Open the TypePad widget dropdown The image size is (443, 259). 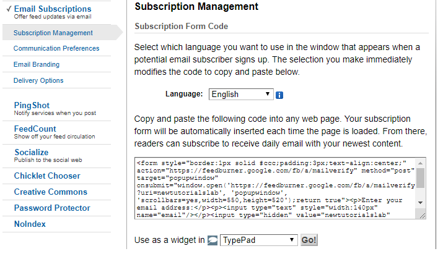coord(258,240)
